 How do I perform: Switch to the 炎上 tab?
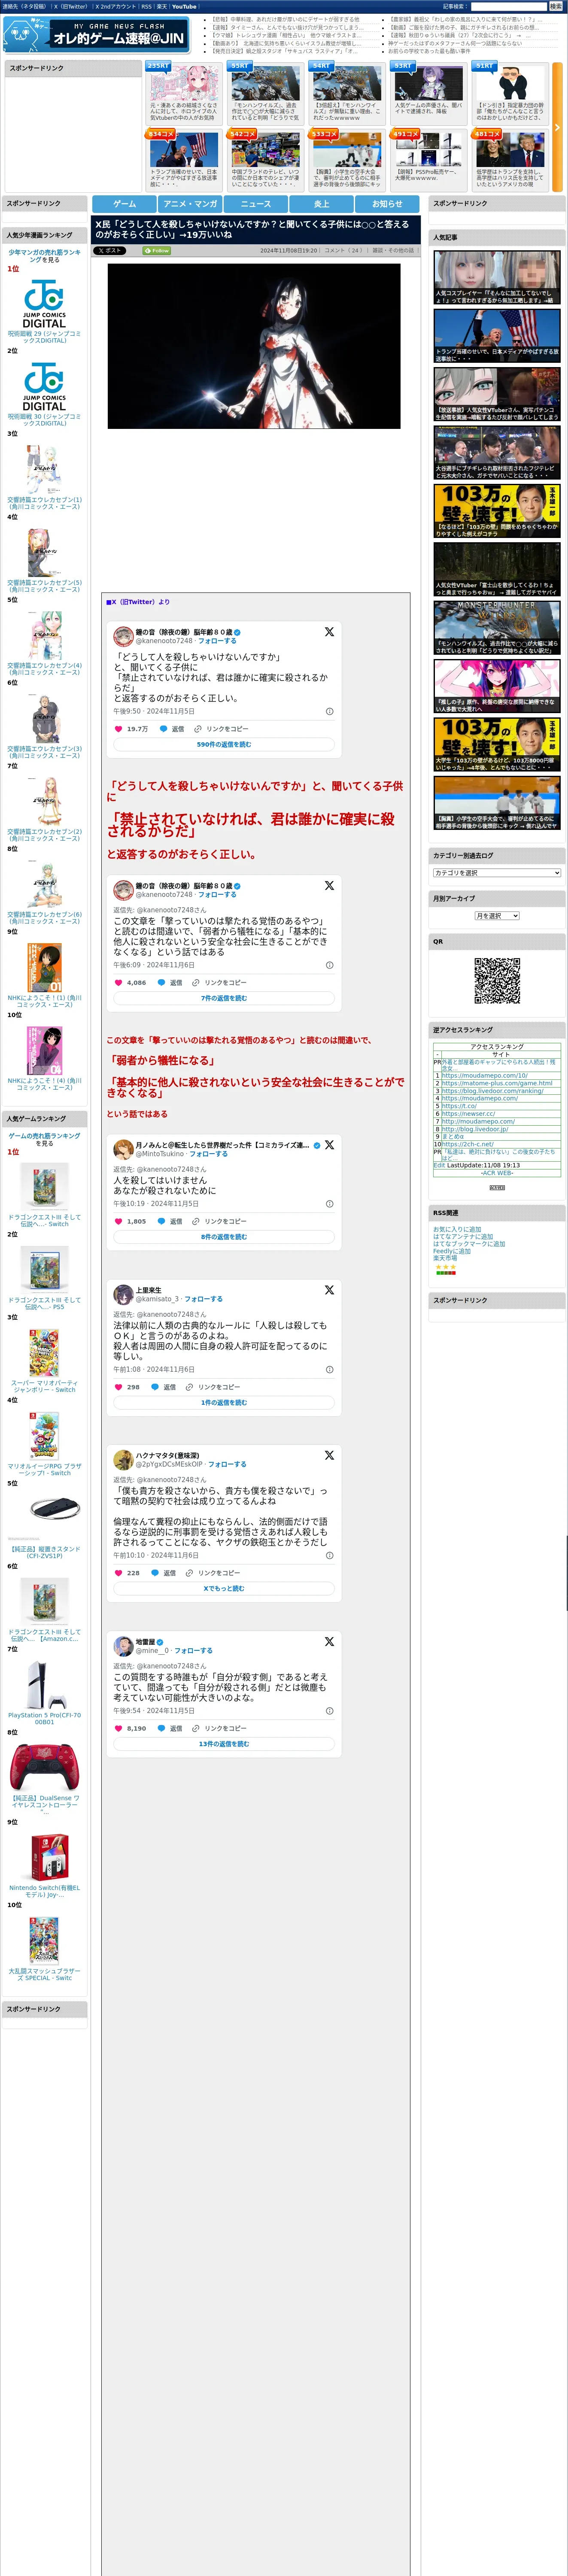click(321, 203)
